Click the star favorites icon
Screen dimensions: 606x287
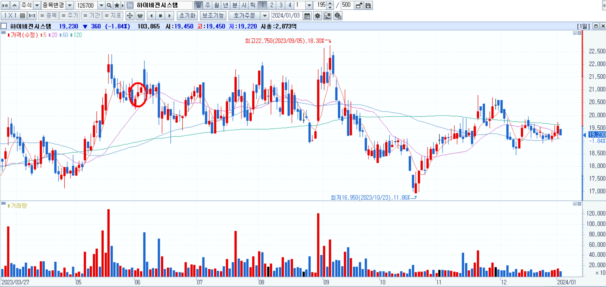(x=117, y=5)
